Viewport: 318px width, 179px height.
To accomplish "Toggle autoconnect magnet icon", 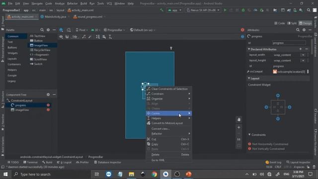I will click(67, 37).
